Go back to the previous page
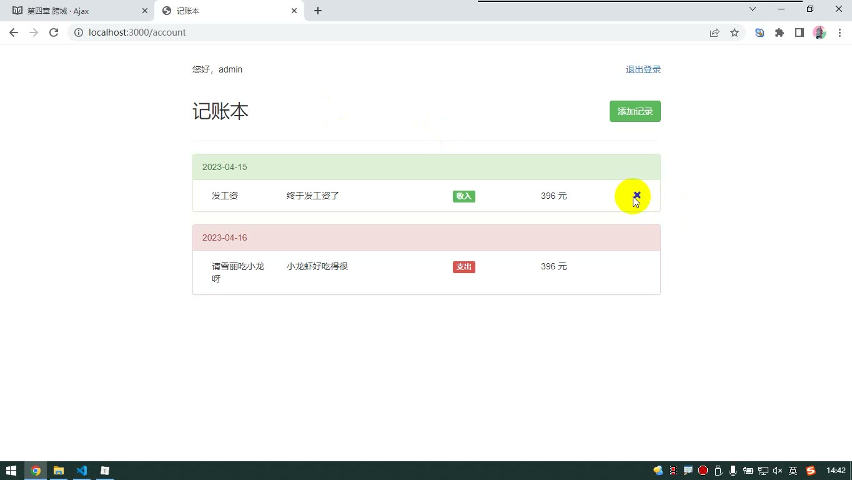Viewport: 852px width, 480px height. point(14,32)
